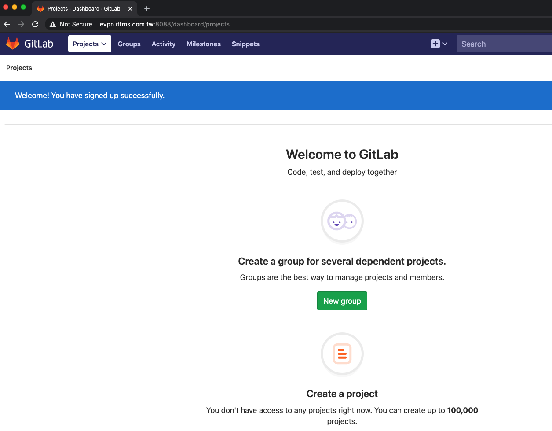
Task: Click the 100,000 bold number
Action: [x=463, y=410]
